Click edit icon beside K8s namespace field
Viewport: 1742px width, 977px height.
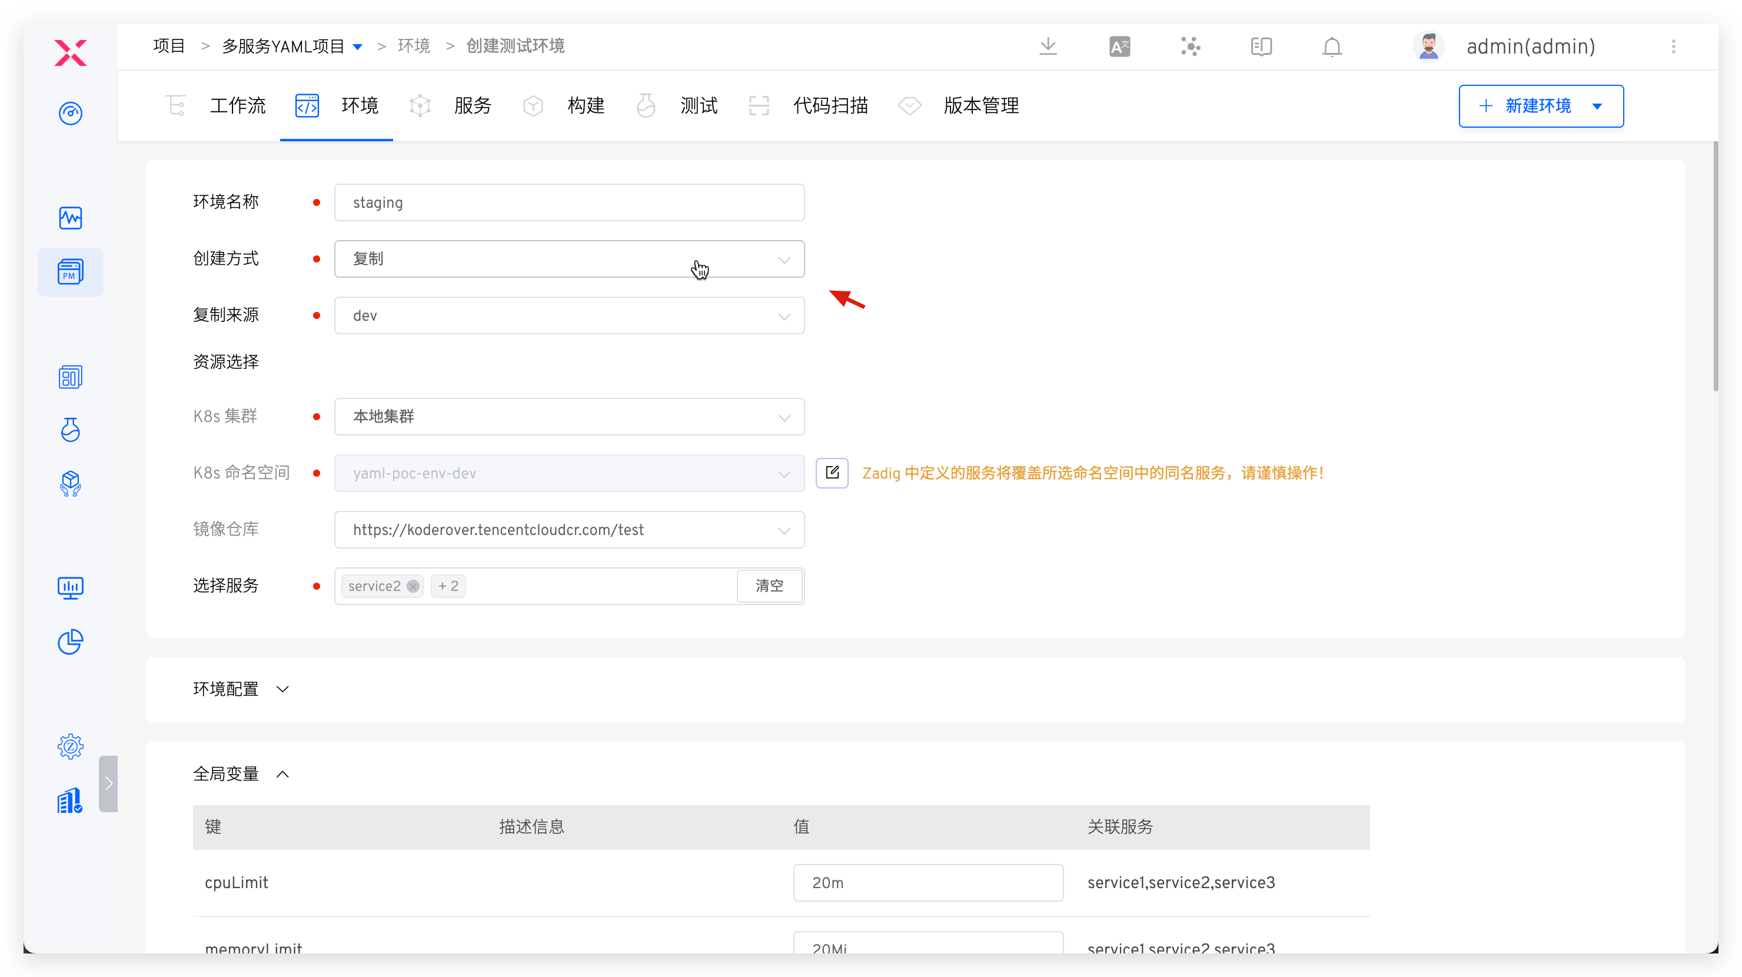(832, 473)
